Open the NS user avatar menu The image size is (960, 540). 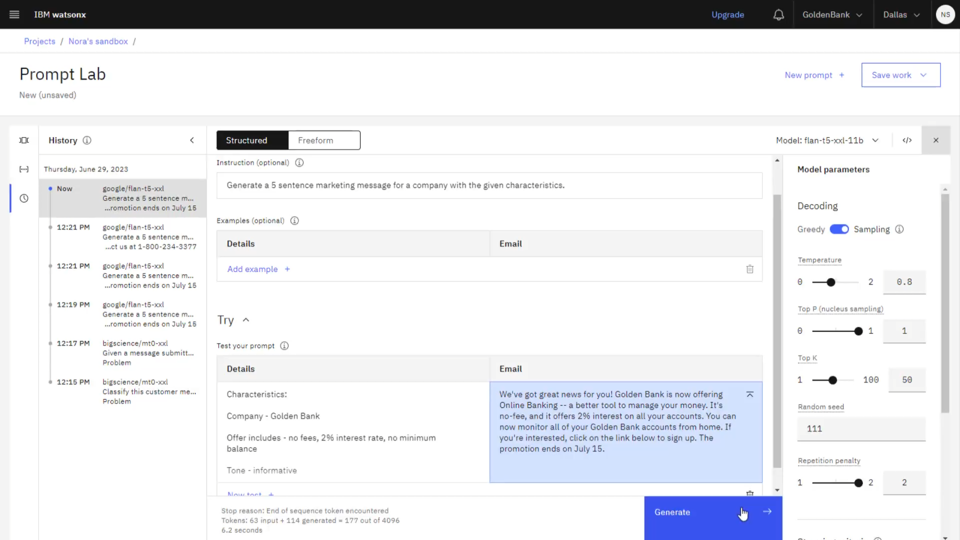click(945, 14)
